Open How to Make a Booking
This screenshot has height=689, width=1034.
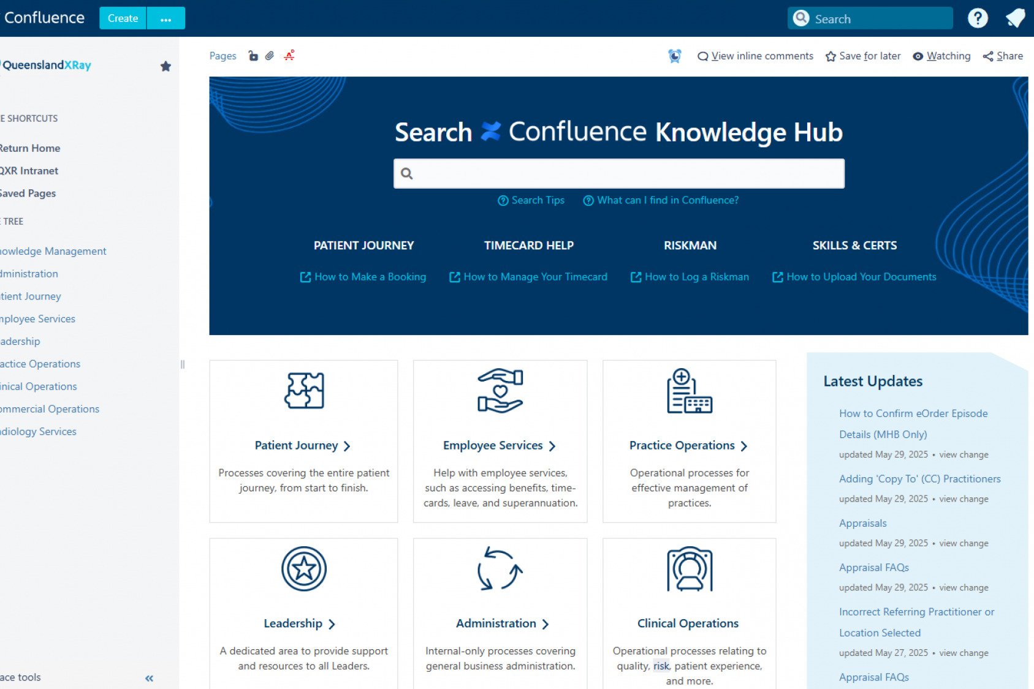click(x=363, y=277)
